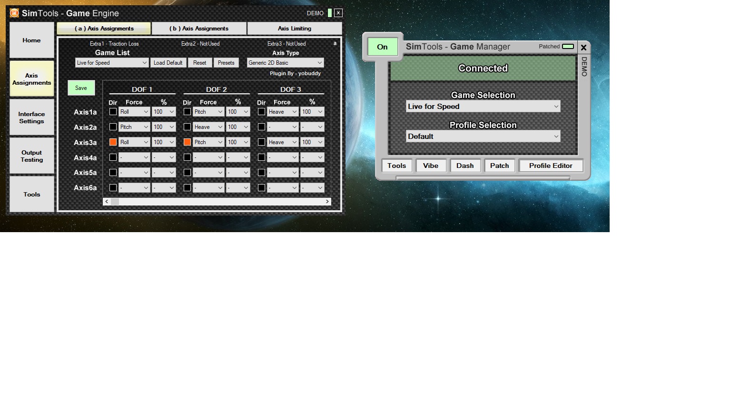Click the horizontal scrollbar track of the axis table
The height and width of the screenshot is (411, 731).
[217, 202]
